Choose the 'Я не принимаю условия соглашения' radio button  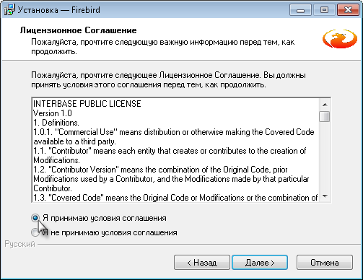point(35,232)
